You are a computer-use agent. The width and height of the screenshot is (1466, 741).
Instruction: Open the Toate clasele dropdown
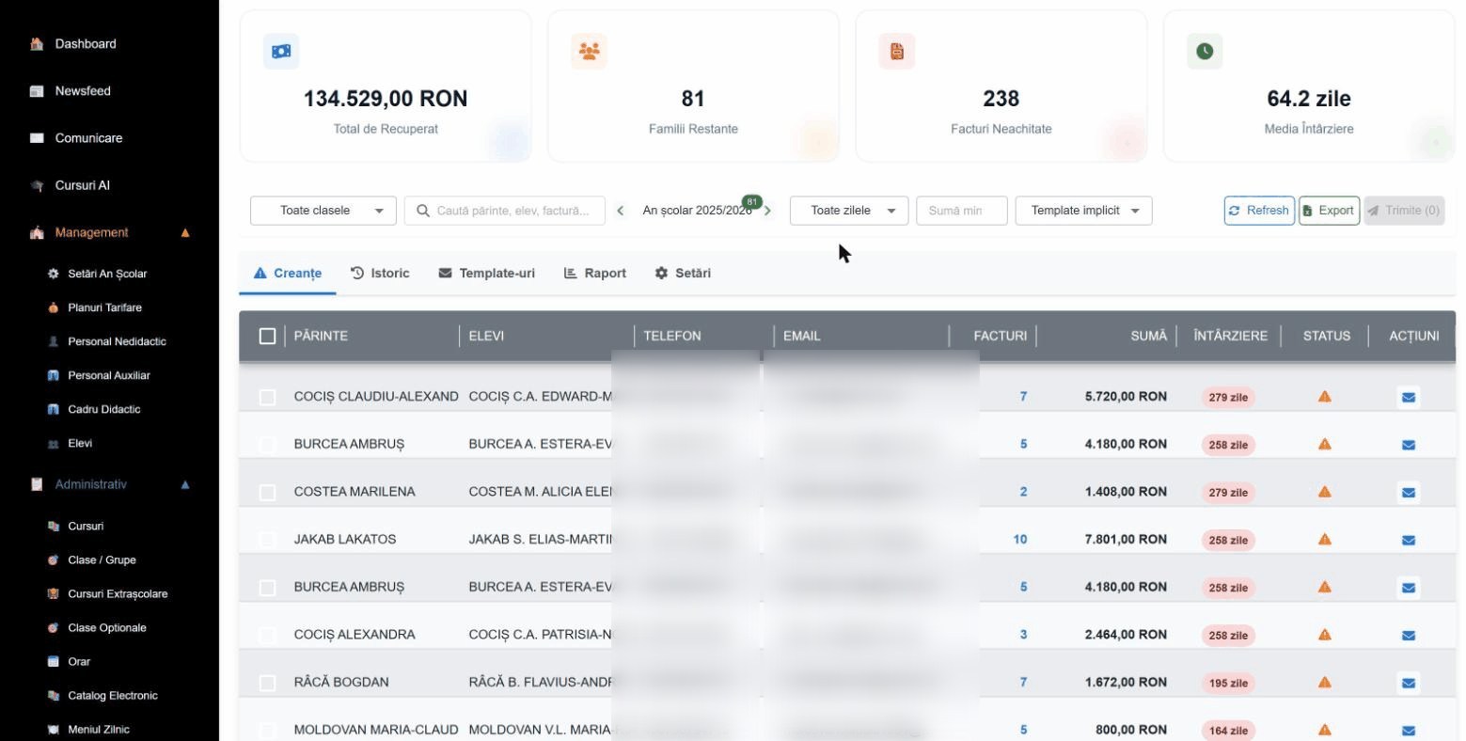(x=323, y=211)
